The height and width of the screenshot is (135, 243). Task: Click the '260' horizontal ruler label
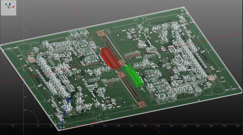(198, 126)
